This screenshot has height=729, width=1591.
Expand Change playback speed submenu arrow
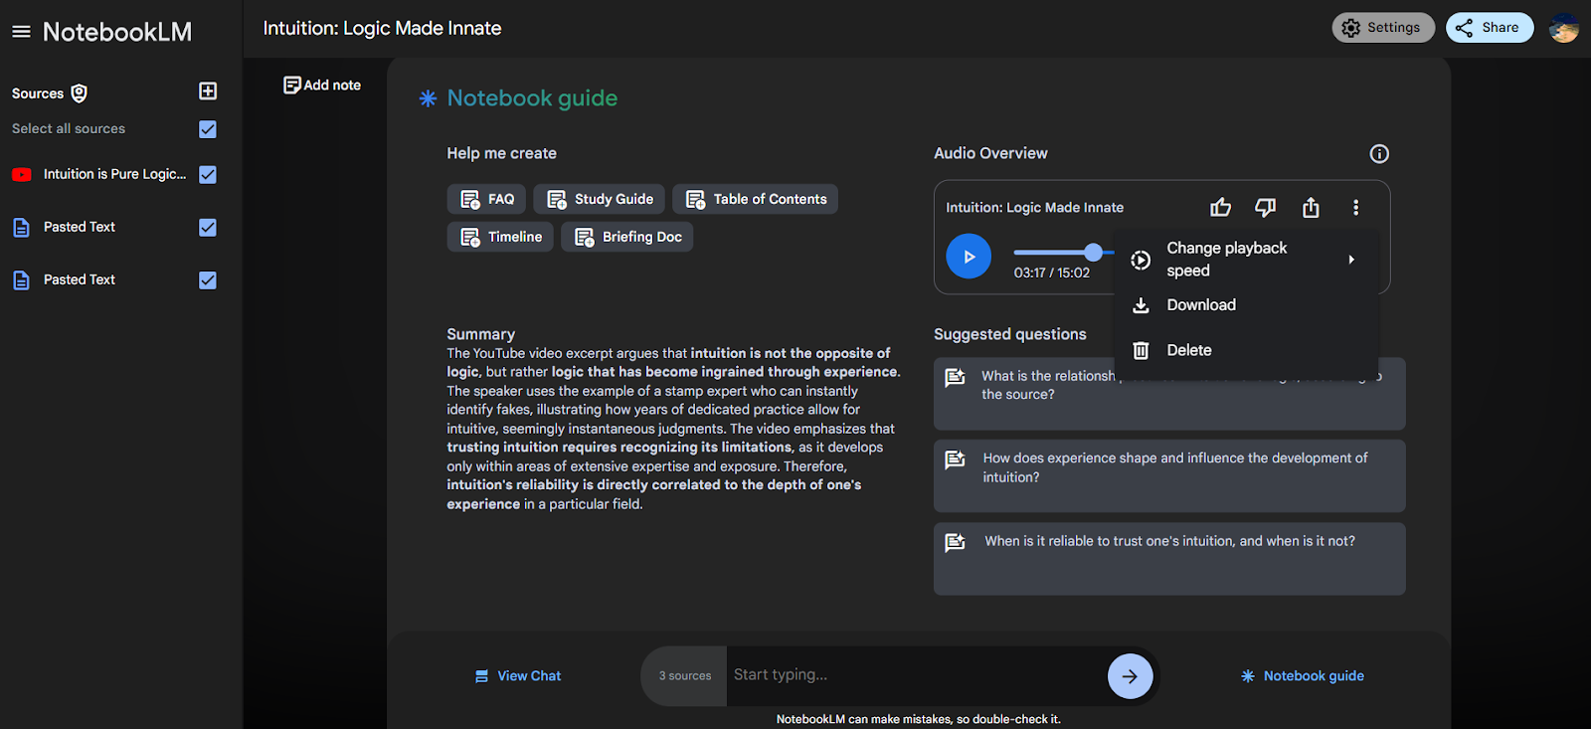[1351, 260]
